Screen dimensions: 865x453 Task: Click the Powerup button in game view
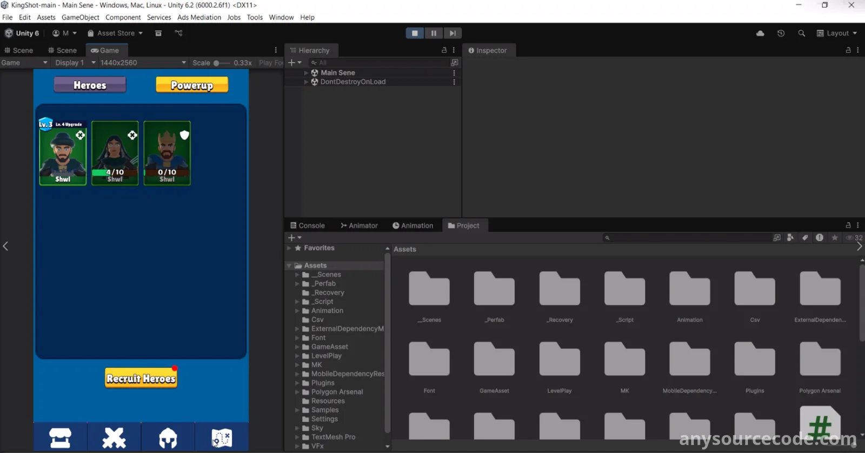192,85
